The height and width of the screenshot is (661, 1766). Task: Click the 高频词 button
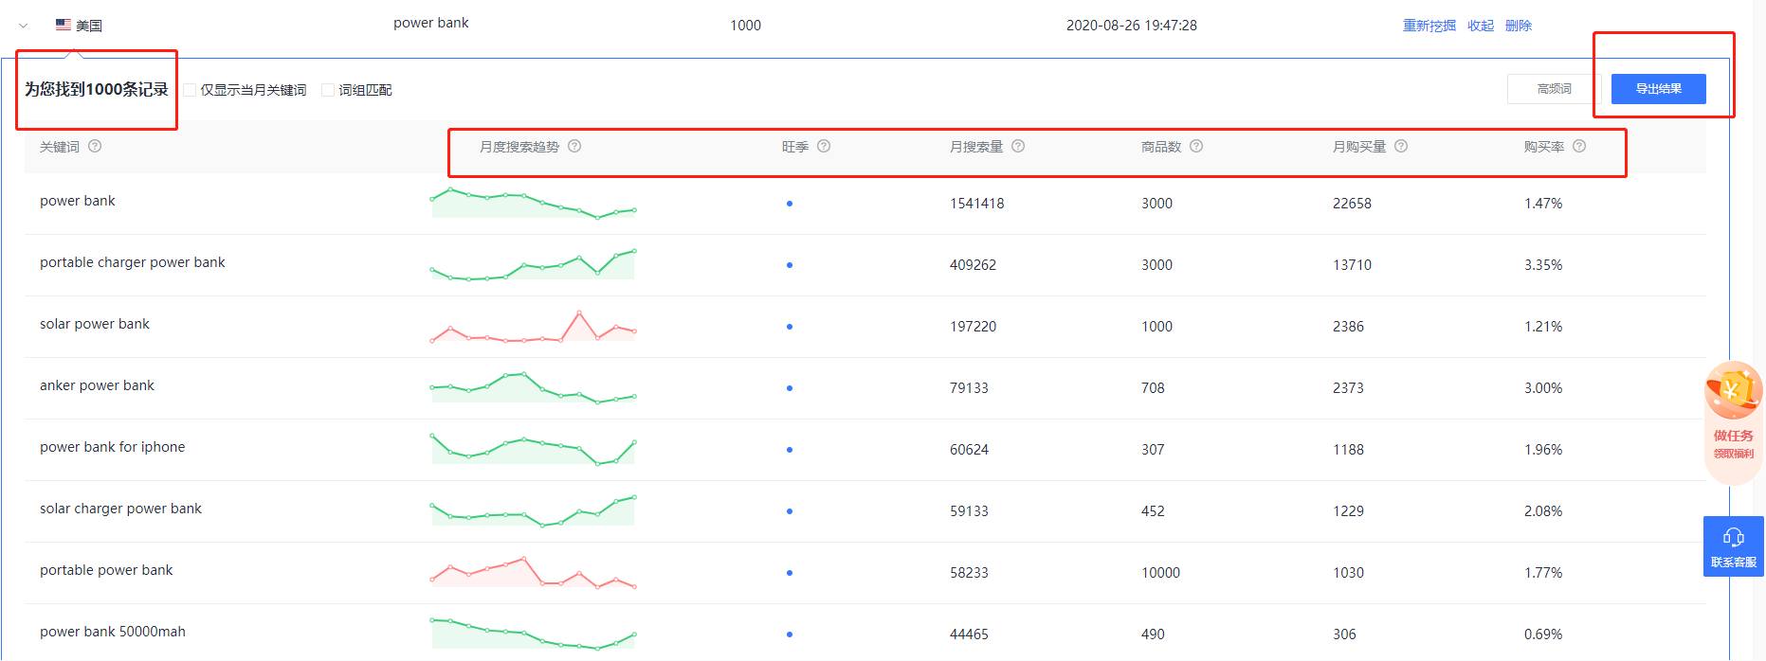(1555, 89)
